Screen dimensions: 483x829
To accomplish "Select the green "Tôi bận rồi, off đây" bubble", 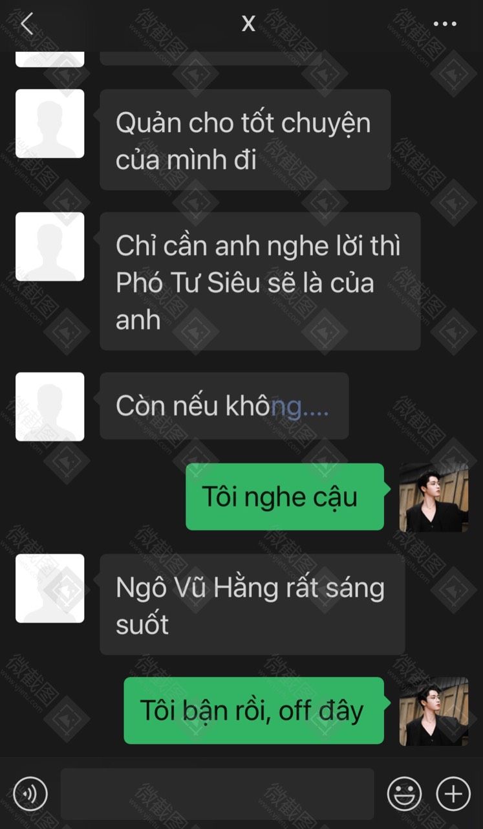I will [x=253, y=711].
